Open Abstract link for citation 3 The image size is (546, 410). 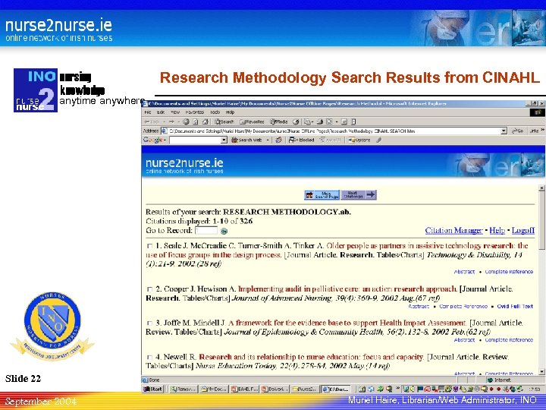[x=465, y=339]
